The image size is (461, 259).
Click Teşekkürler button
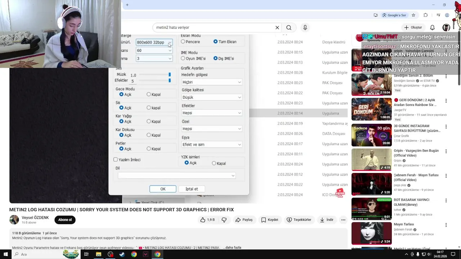pyautogui.click(x=299, y=220)
